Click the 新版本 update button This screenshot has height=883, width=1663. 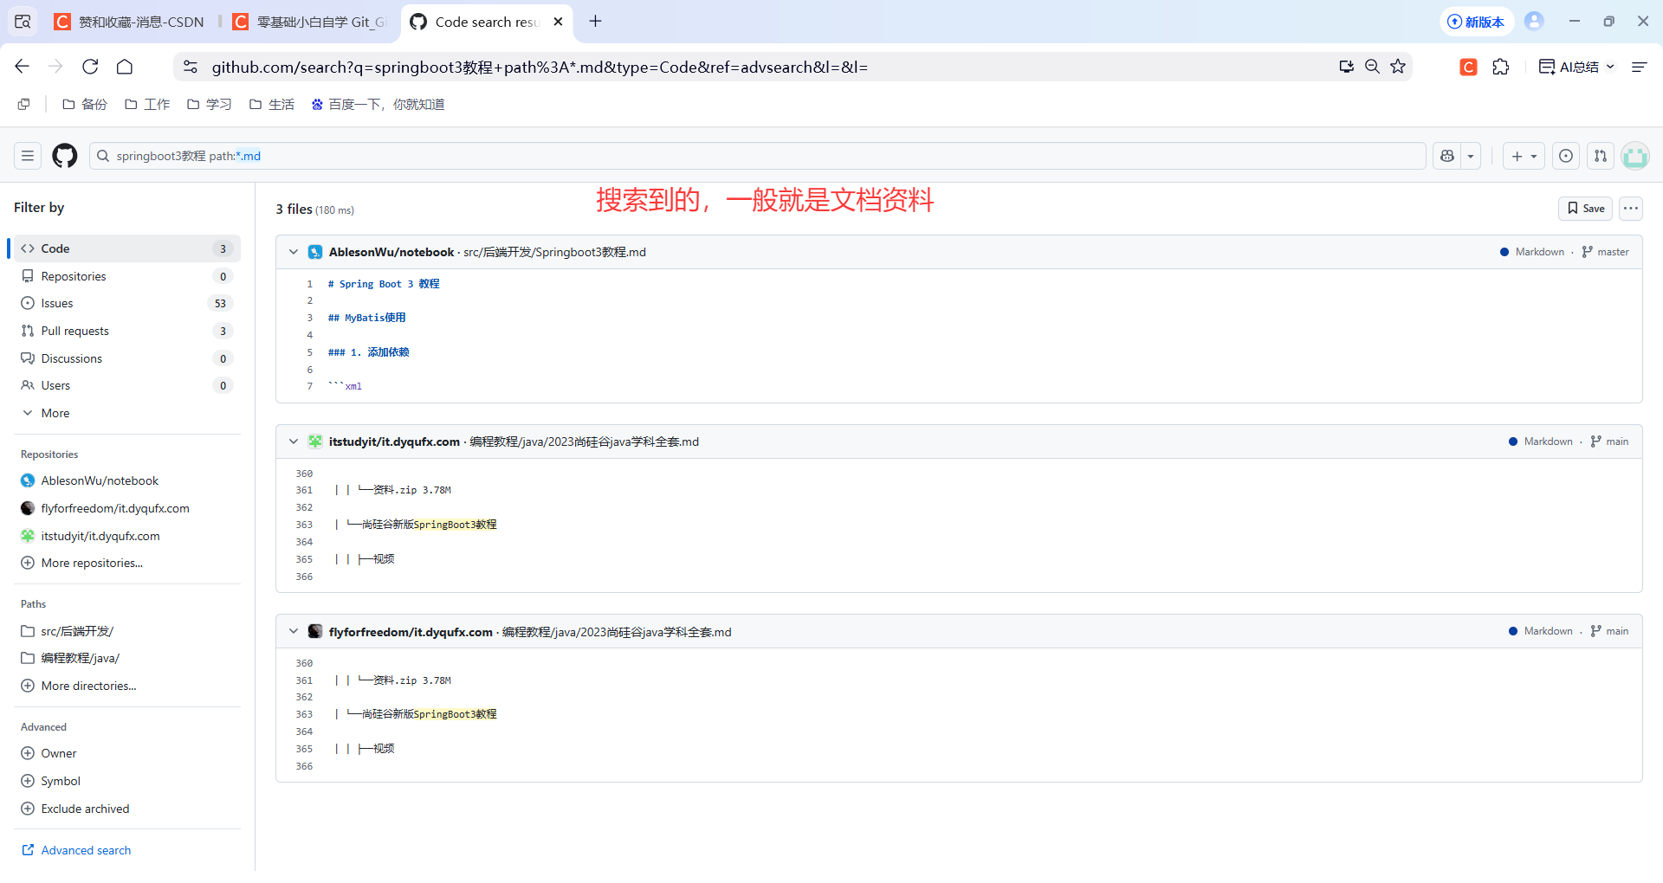coord(1477,22)
